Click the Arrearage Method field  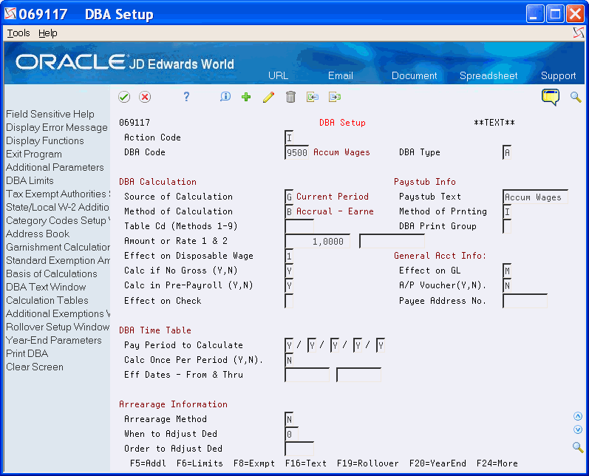(x=289, y=419)
